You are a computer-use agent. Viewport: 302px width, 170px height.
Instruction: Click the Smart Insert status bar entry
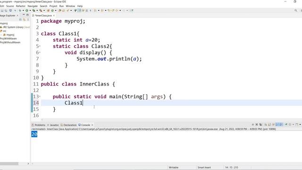(204, 168)
